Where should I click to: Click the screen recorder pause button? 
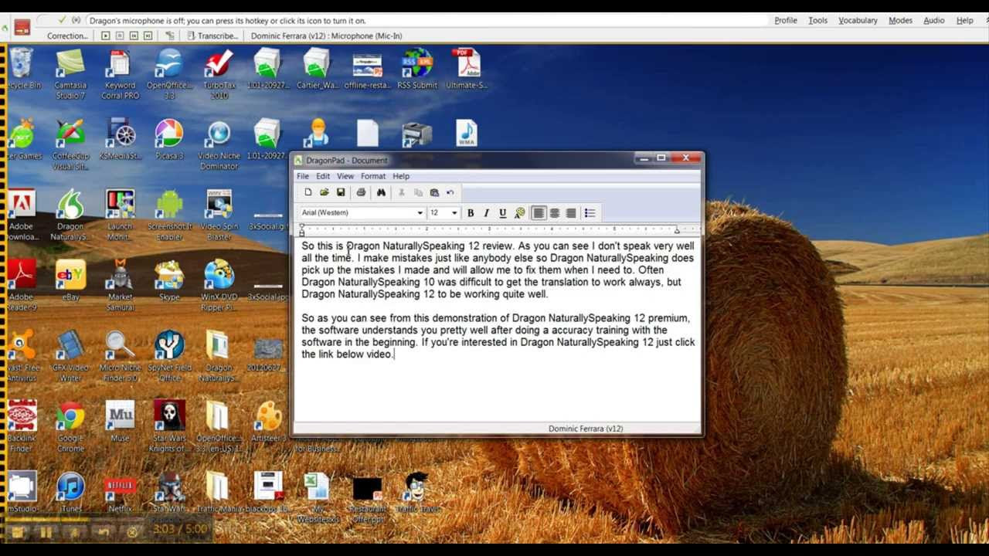coord(46,531)
